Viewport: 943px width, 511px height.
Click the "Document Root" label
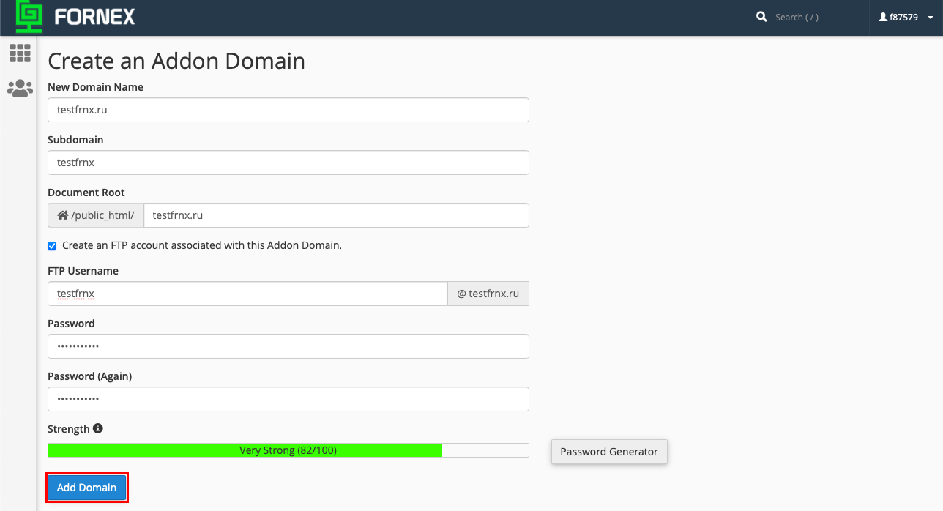(x=86, y=193)
